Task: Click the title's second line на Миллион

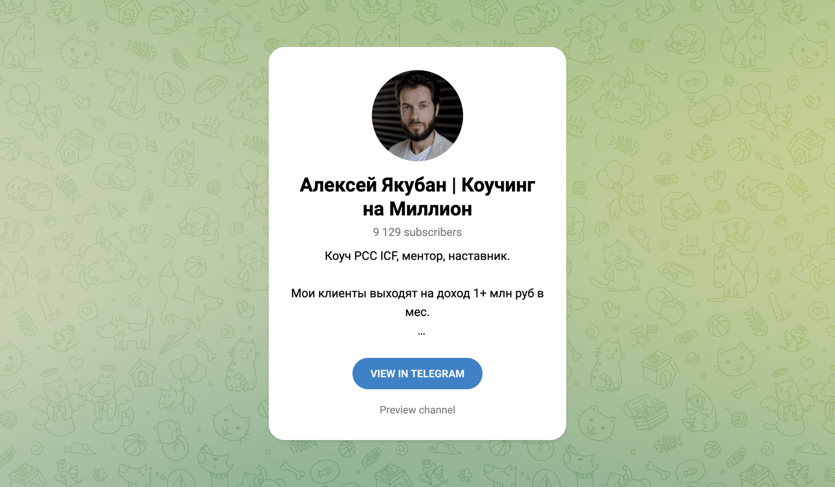Action: click(417, 209)
